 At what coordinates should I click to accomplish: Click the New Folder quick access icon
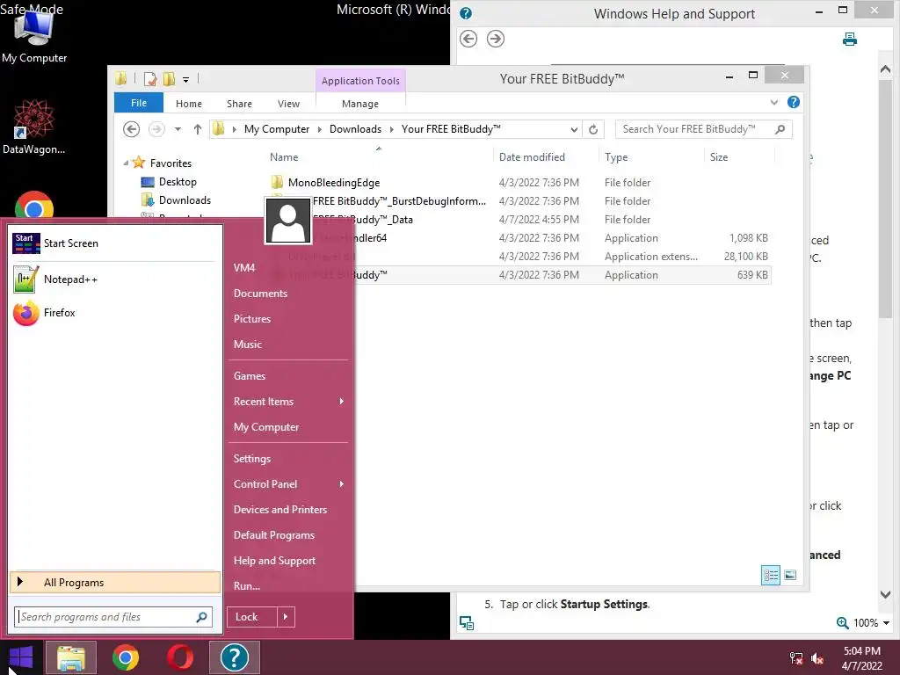point(169,79)
